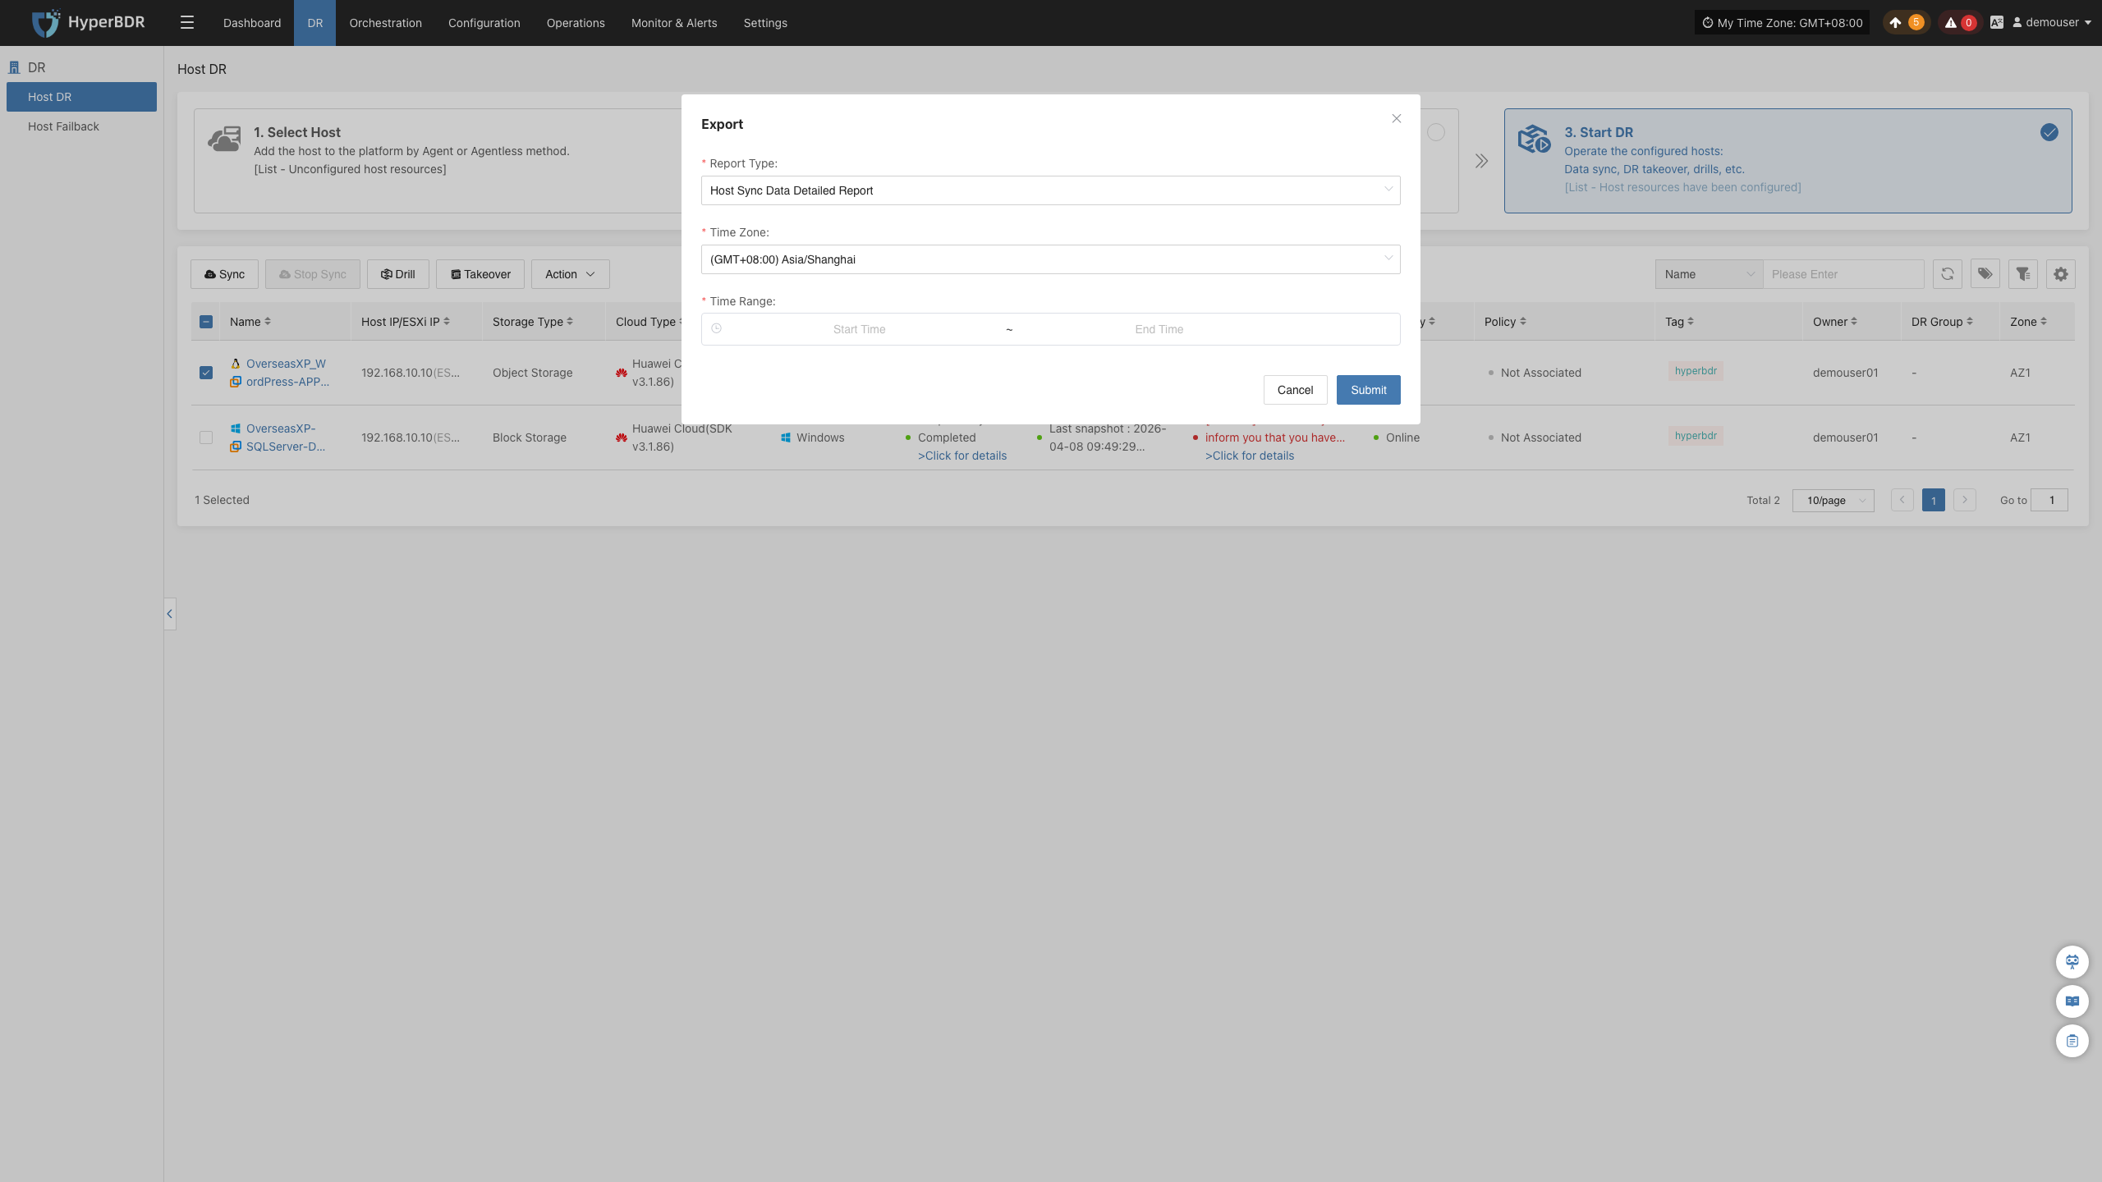Open the AI assistant robot icon
The width and height of the screenshot is (2102, 1182).
pos(2072,962)
